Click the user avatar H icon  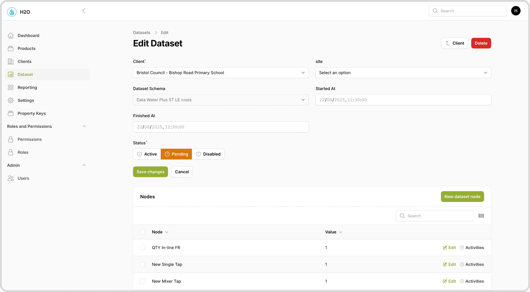click(x=515, y=11)
